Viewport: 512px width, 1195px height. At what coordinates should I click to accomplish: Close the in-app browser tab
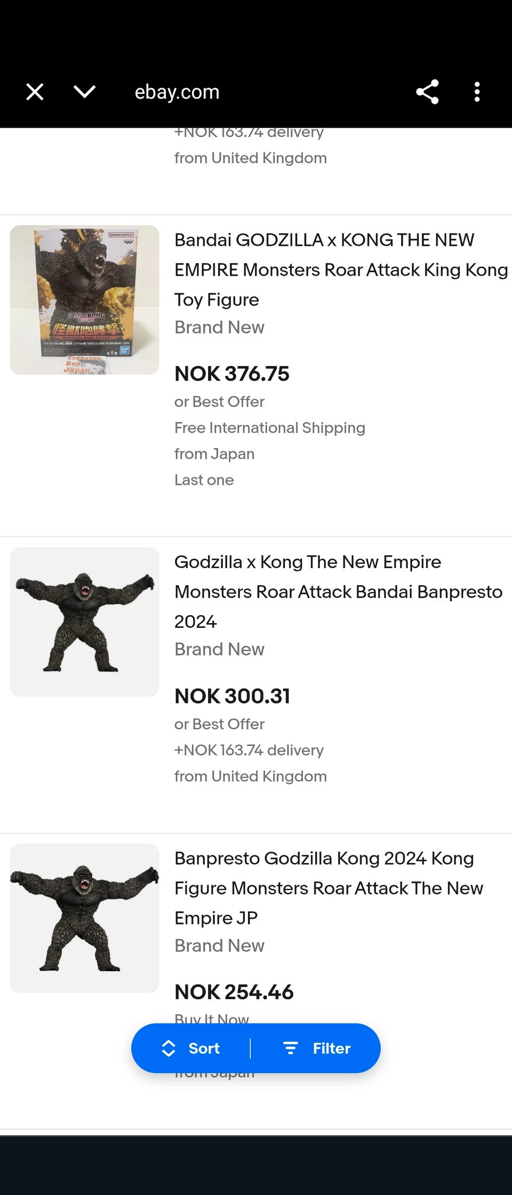(x=35, y=92)
